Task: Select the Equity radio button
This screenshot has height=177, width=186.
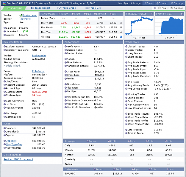Action: click(x=160, y=8)
